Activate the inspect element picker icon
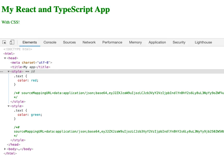This screenshot has height=159, width=224. [x=4, y=42]
